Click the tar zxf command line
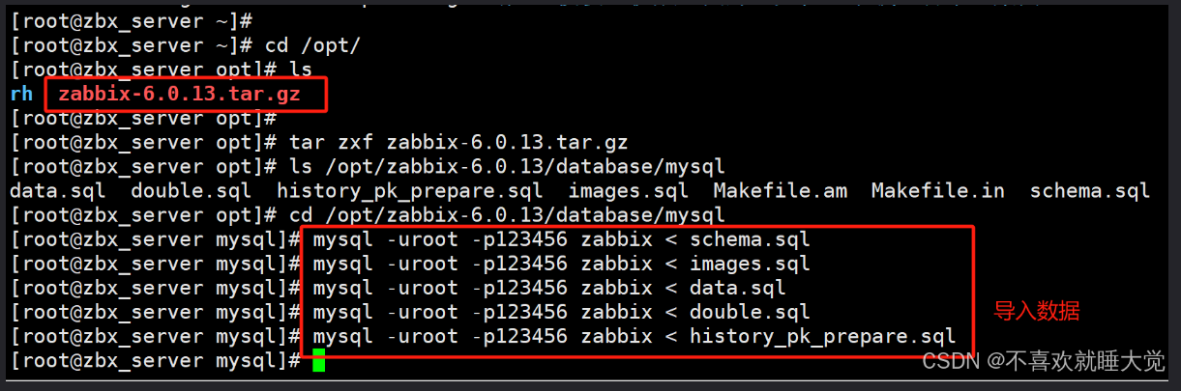This screenshot has height=391, width=1181. tap(458, 143)
